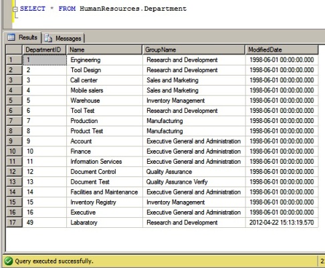Click the DepartmentID cell with value 49

[44, 223]
